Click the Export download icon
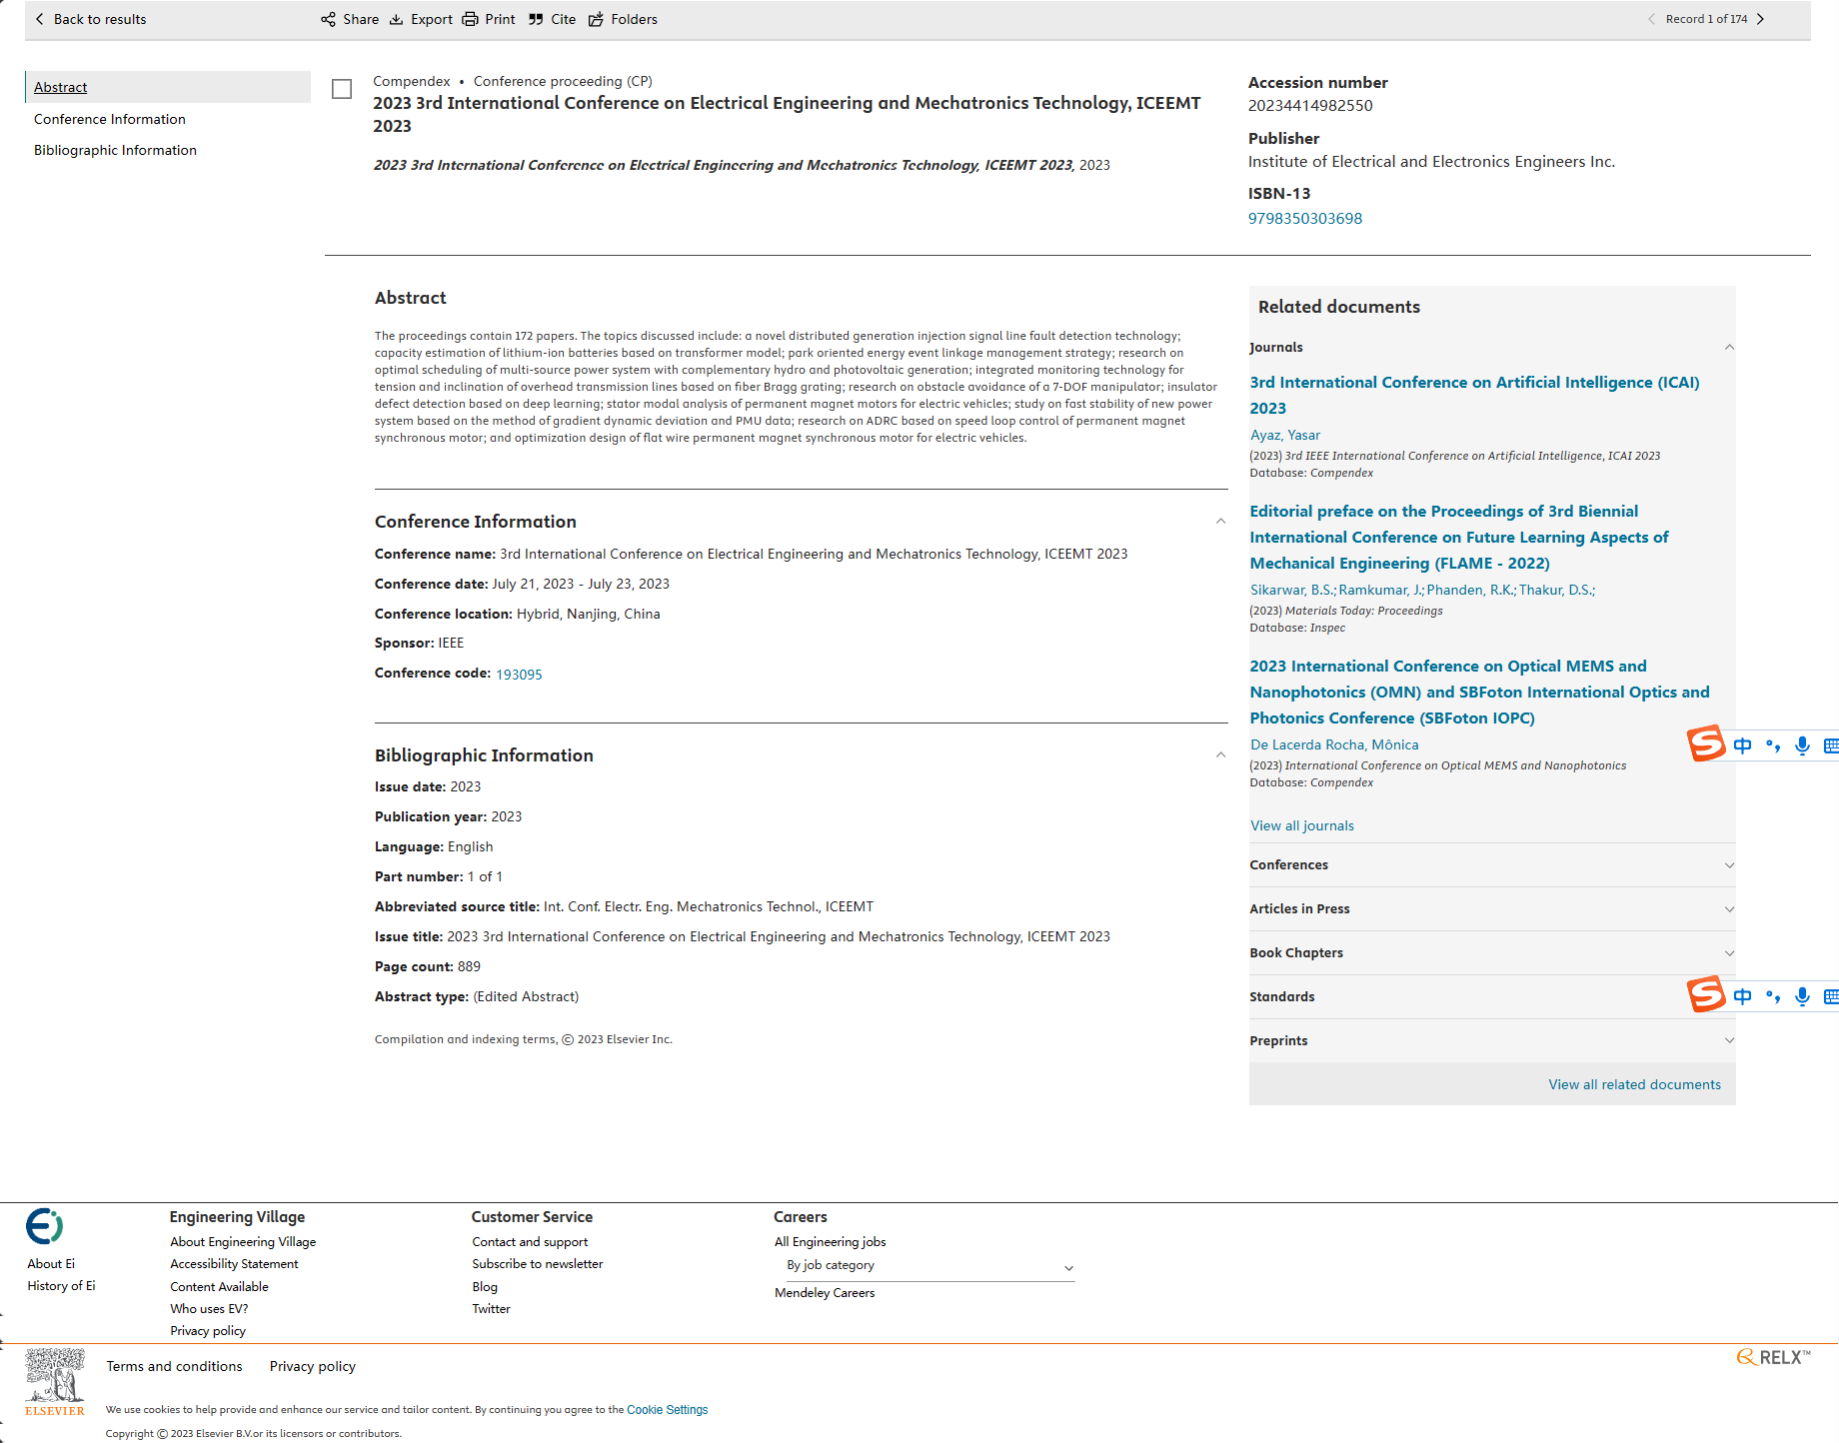 pos(396,19)
